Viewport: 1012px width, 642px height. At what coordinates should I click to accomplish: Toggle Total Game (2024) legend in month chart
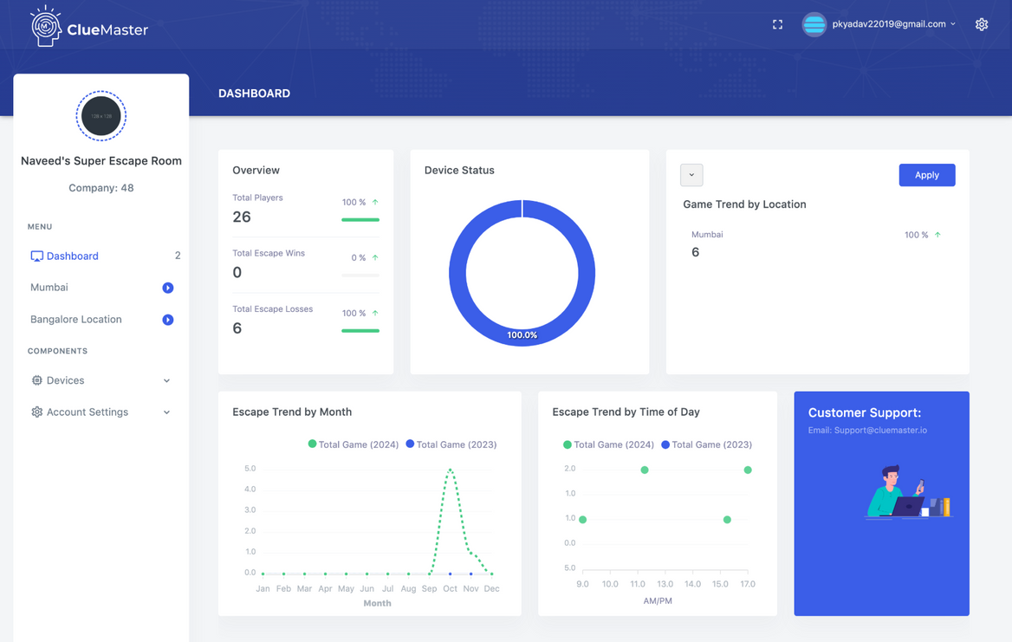pyautogui.click(x=353, y=444)
